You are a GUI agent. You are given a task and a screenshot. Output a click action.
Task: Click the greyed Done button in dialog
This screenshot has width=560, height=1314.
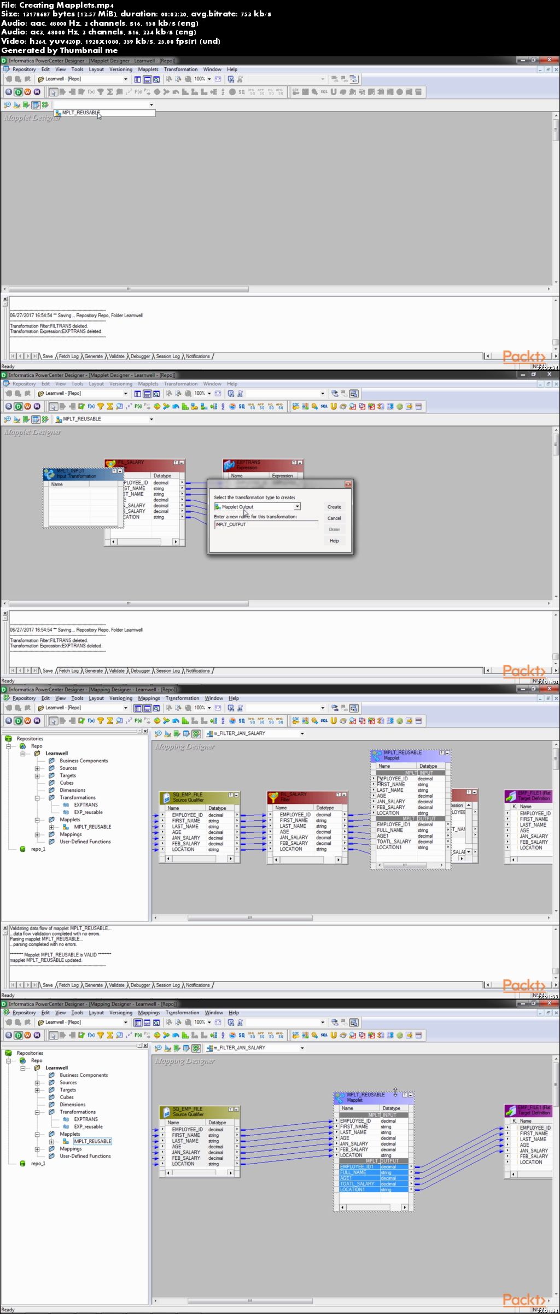coord(334,529)
